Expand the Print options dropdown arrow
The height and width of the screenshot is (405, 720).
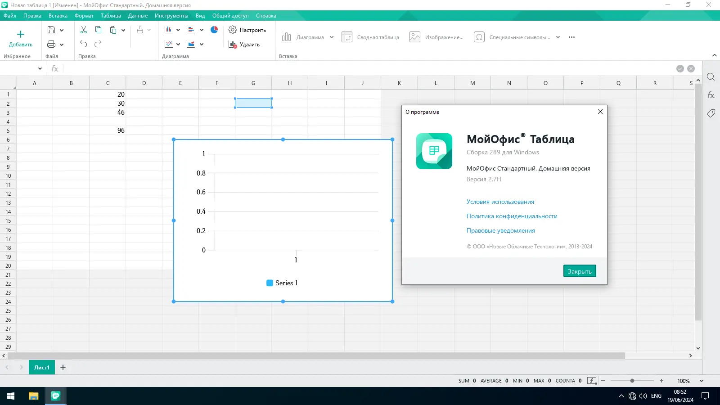[x=62, y=45]
